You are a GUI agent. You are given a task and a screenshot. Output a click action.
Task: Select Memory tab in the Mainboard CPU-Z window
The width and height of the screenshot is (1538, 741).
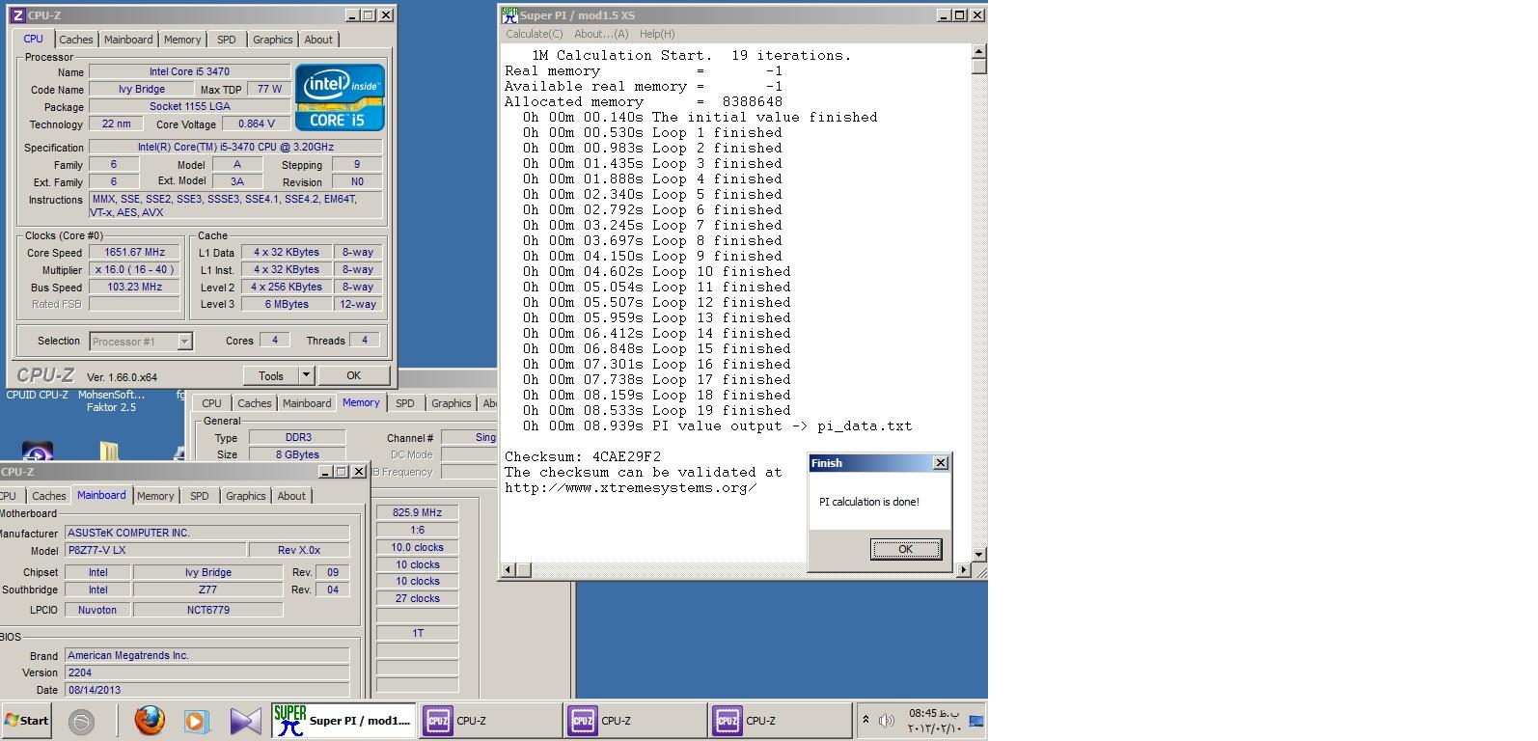click(155, 496)
